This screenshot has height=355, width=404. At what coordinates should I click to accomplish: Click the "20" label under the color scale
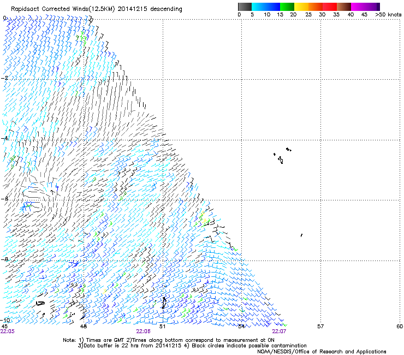click(x=293, y=14)
